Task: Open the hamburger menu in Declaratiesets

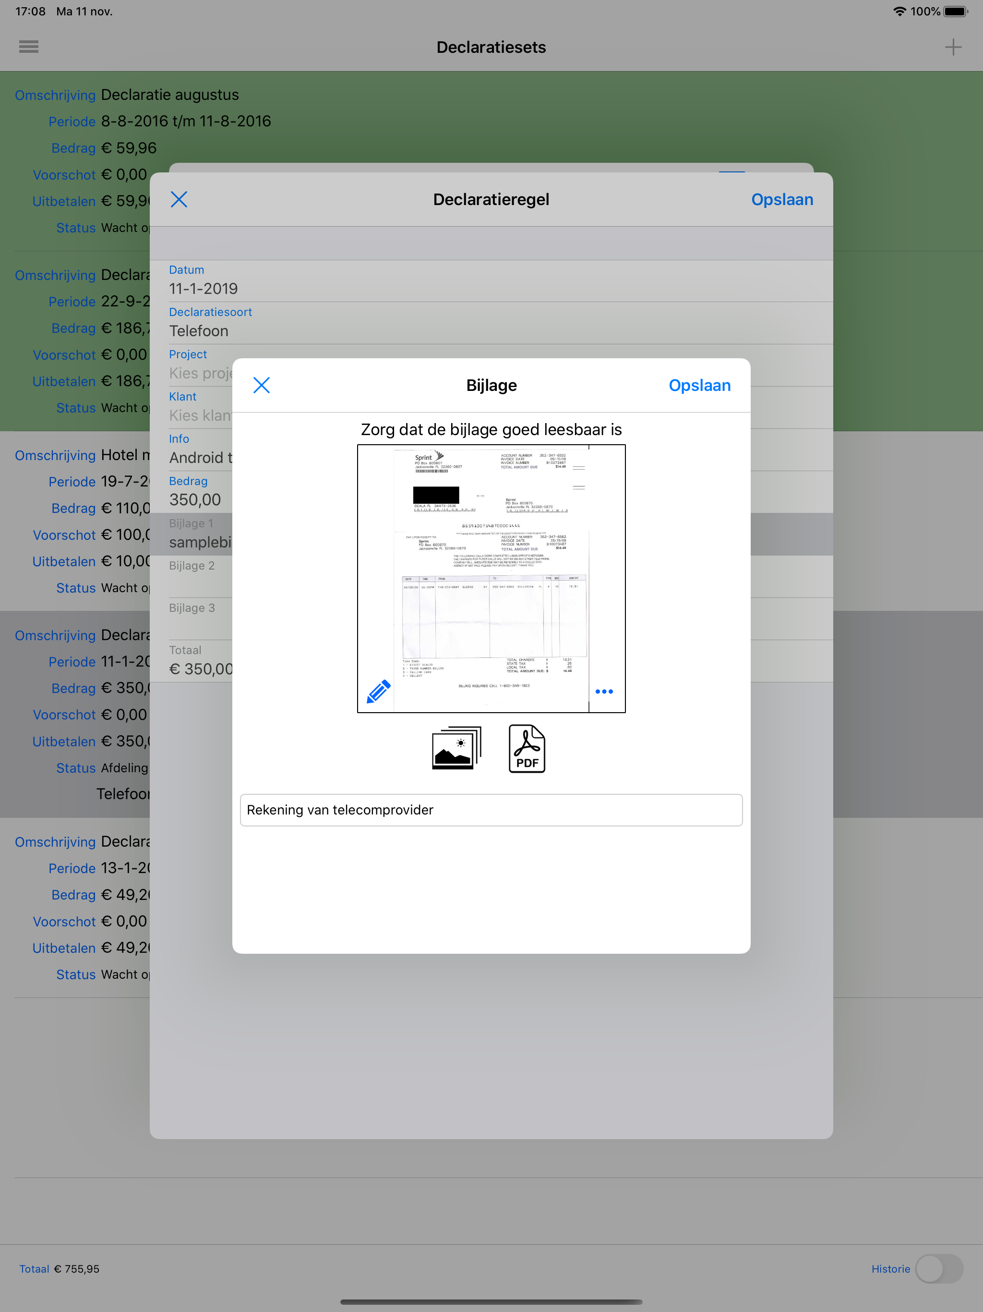Action: coord(28,47)
